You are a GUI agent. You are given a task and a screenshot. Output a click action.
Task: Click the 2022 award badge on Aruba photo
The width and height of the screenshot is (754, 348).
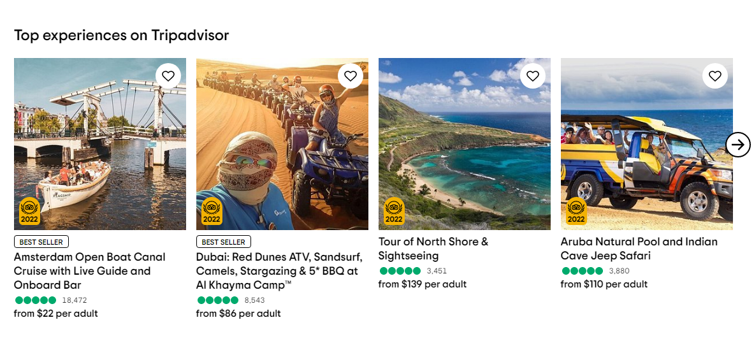point(577,212)
